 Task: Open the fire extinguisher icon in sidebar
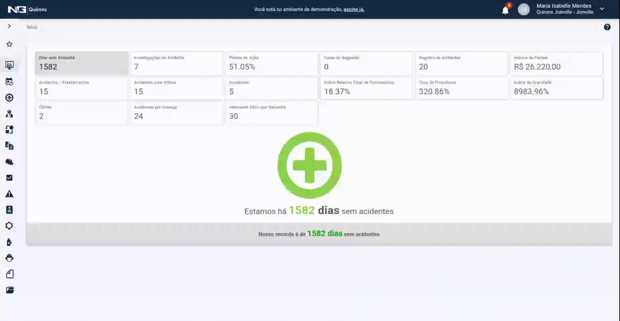pyautogui.click(x=9, y=242)
